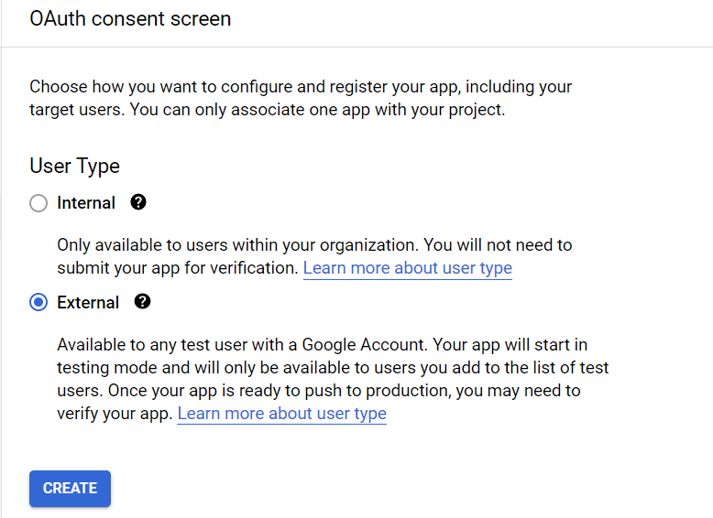
Task: Select the External user type radio button
Action: click(38, 302)
